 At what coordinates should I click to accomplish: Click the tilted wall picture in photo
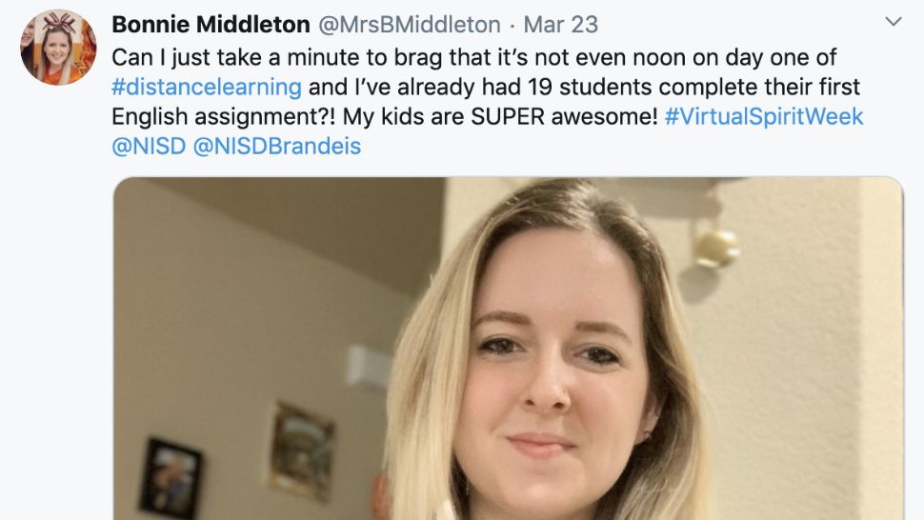click(x=300, y=451)
